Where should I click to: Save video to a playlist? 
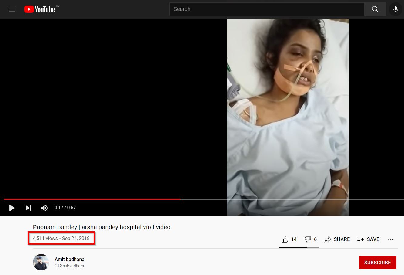368,239
